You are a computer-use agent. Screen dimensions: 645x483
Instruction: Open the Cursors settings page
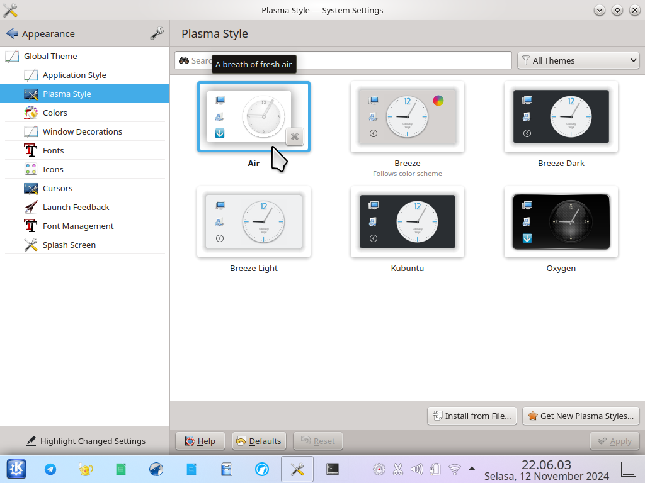(x=85, y=189)
